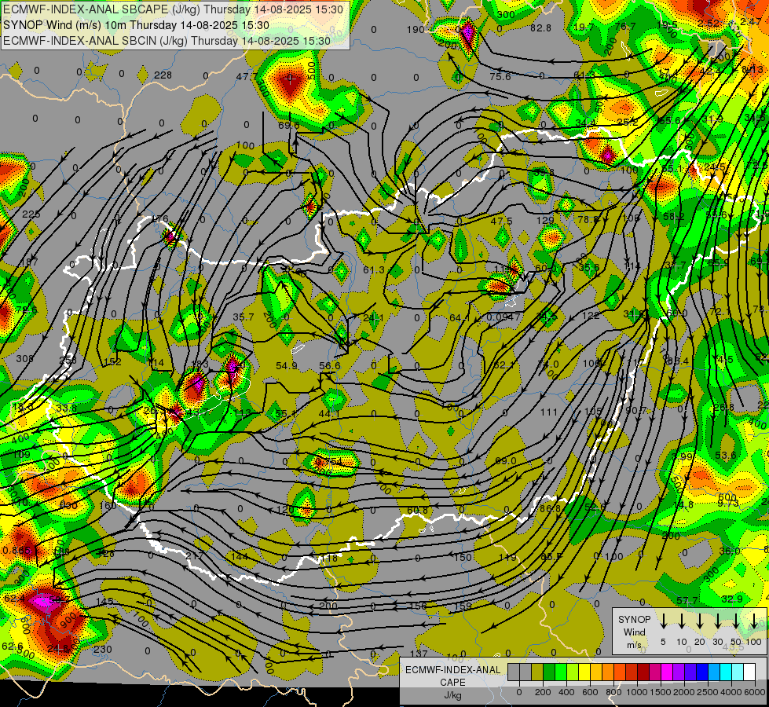Click the '47.5' value on the map
The image size is (769, 707).
pyautogui.click(x=502, y=221)
